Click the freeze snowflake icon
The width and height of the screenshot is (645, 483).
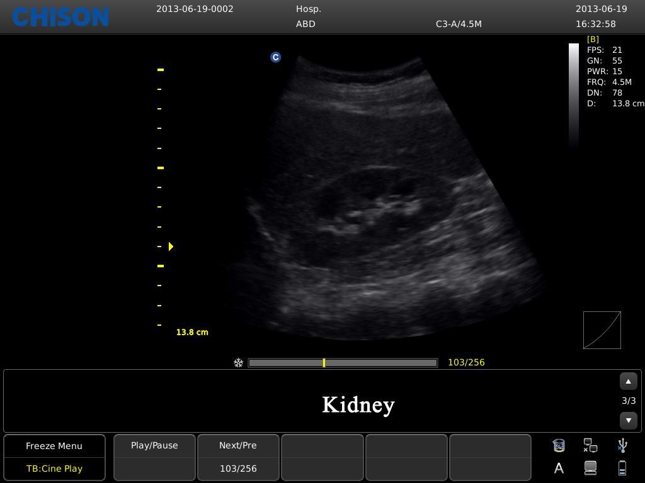(x=239, y=363)
